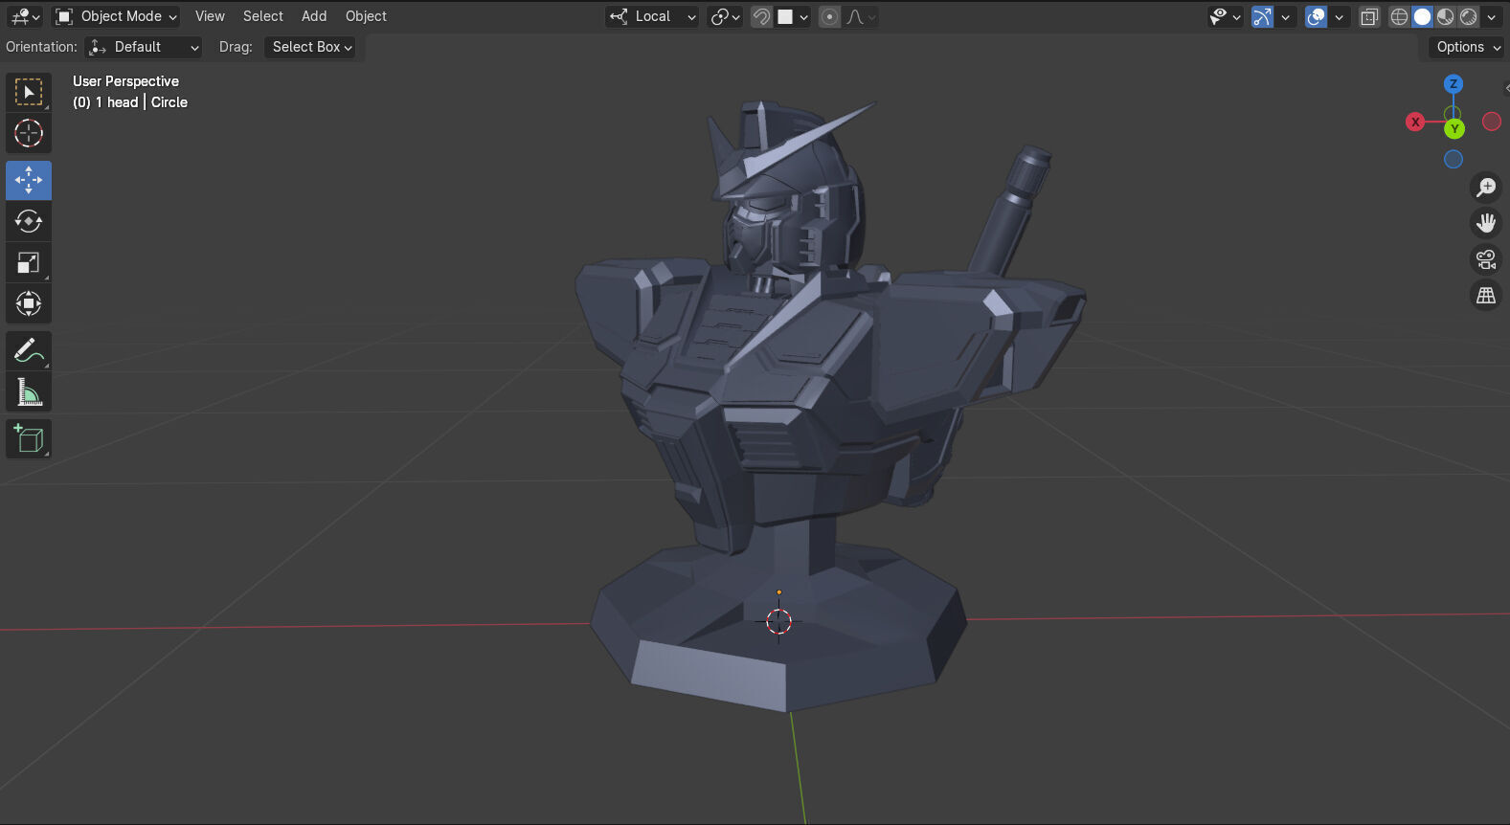Viewport: 1510px width, 825px height.
Task: Open the proportional falloff dropdown
Action: point(861,16)
